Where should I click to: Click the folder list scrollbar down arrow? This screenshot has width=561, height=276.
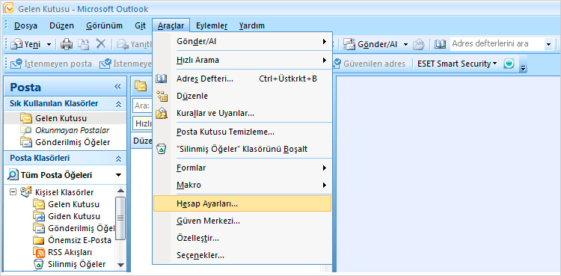coord(120,265)
